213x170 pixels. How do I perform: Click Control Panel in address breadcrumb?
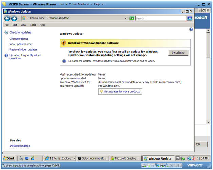pyautogui.click(x=38, y=18)
